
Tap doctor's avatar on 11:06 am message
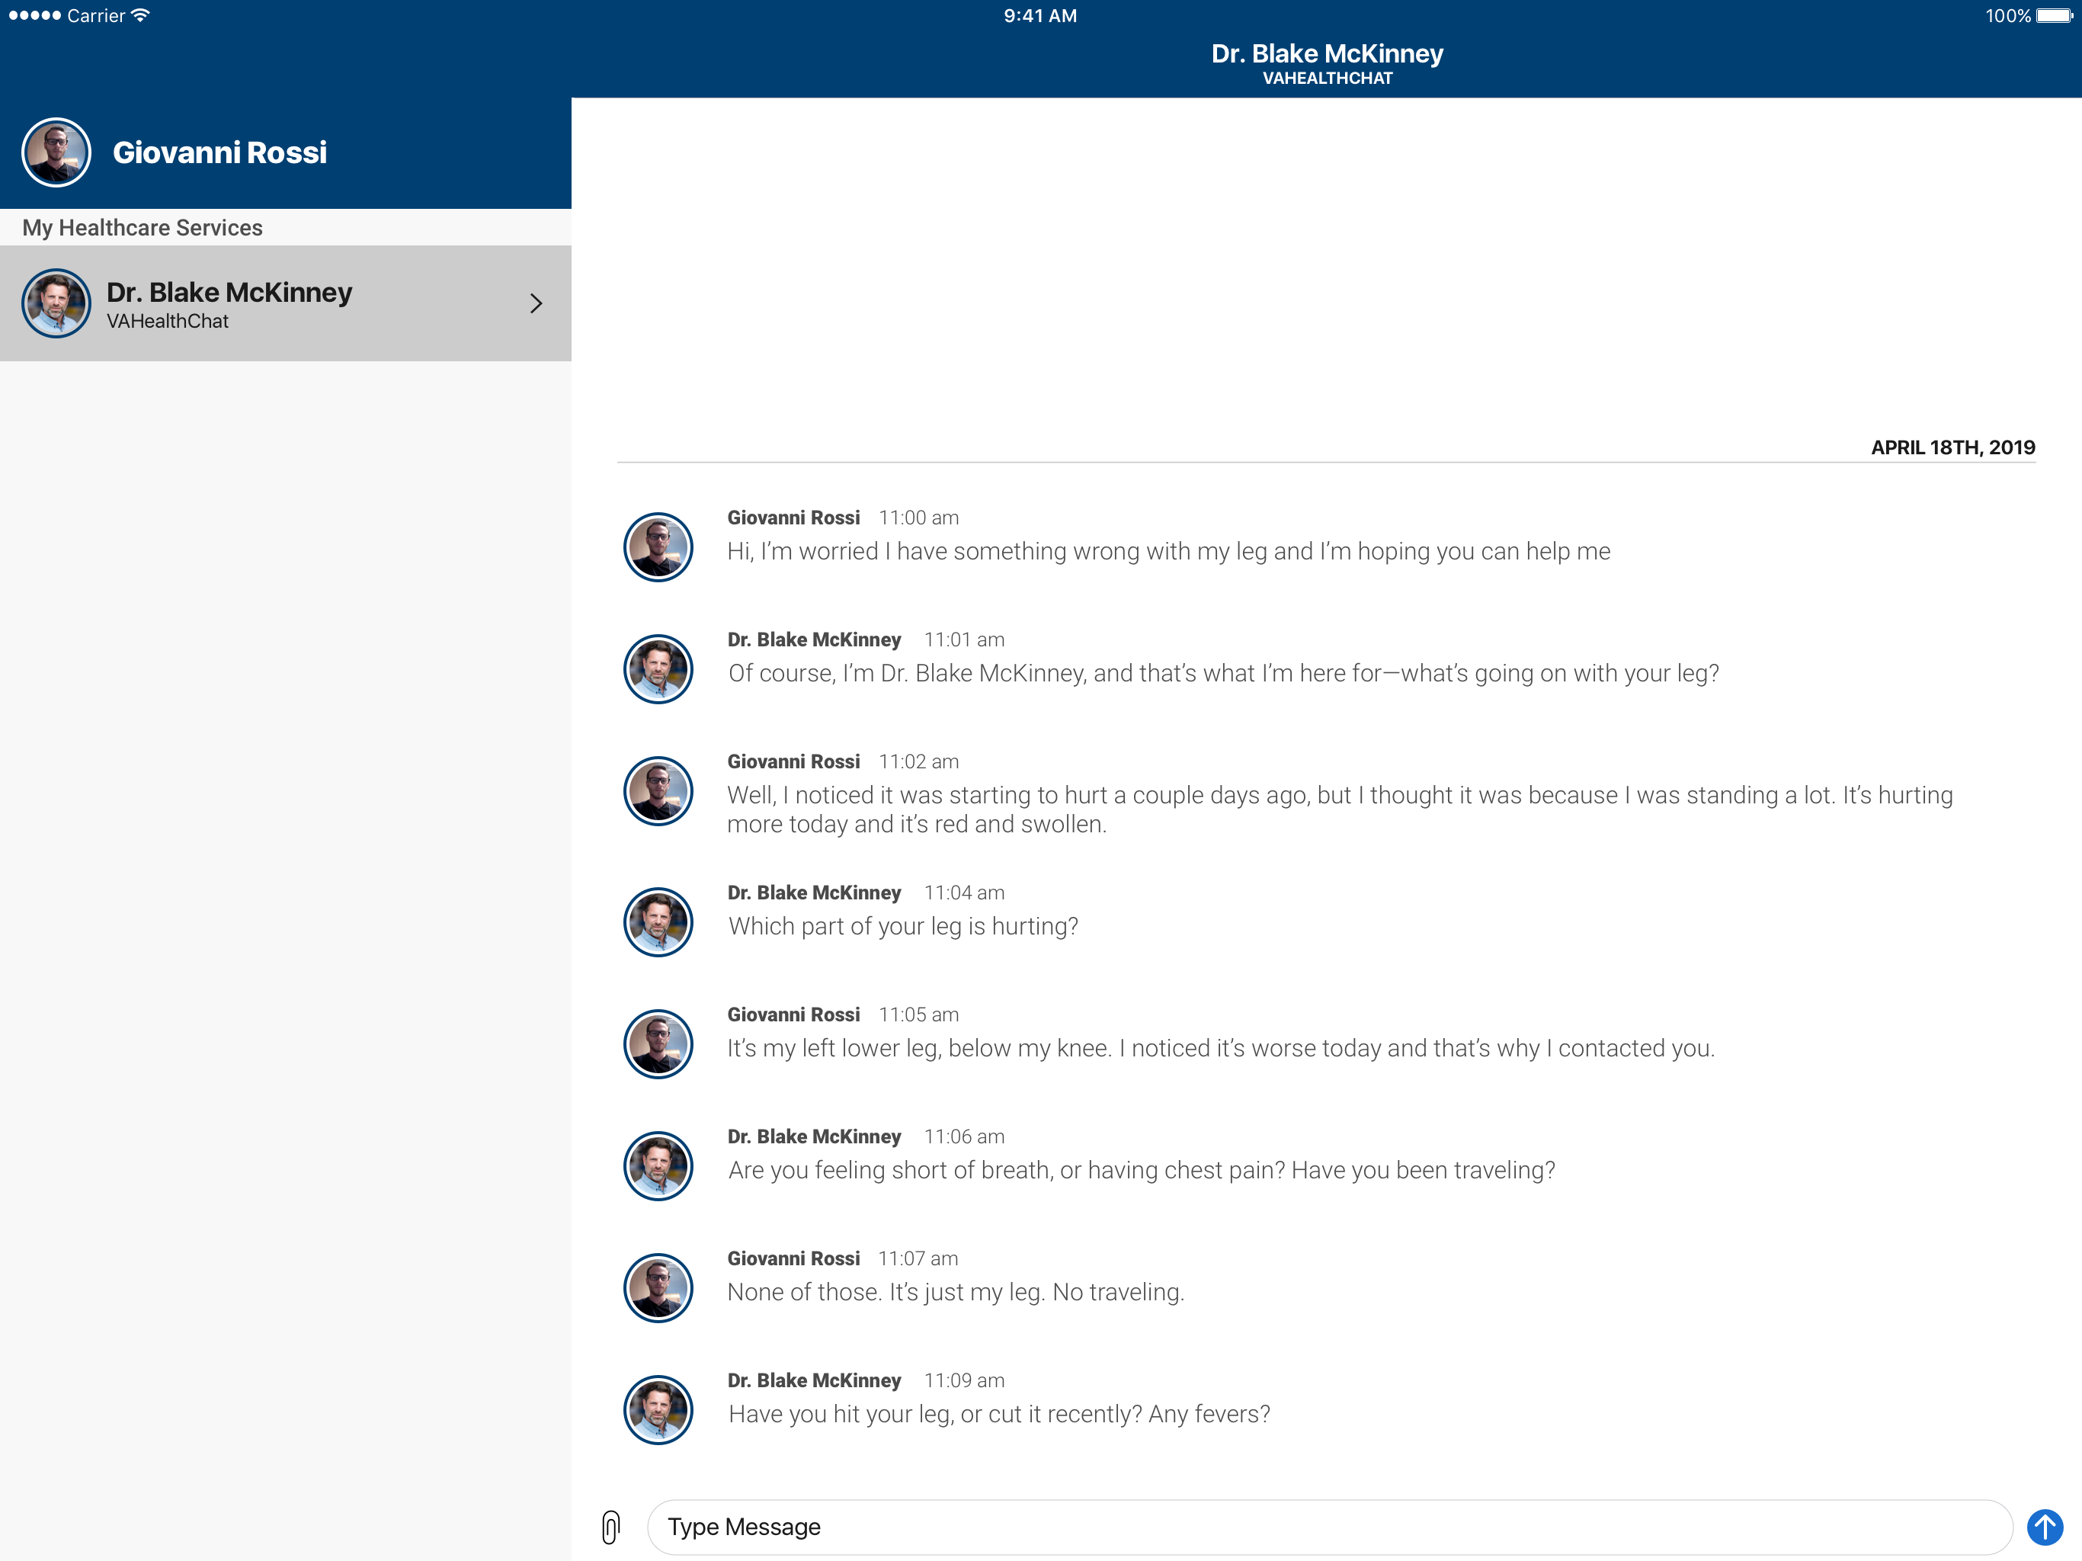pos(658,1165)
